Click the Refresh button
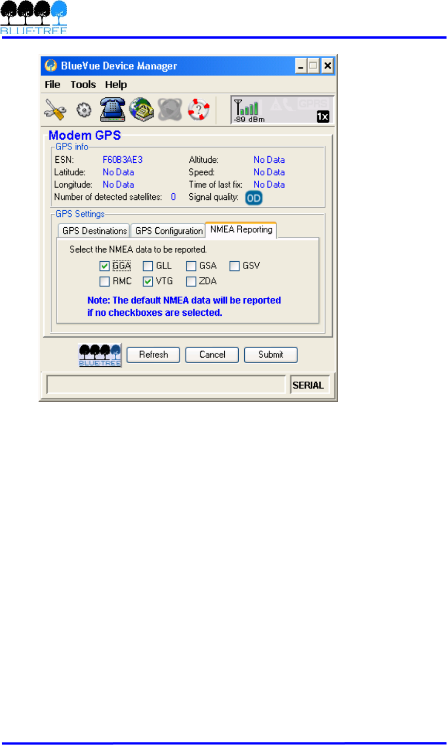The height and width of the screenshot is (745, 447). [153, 354]
